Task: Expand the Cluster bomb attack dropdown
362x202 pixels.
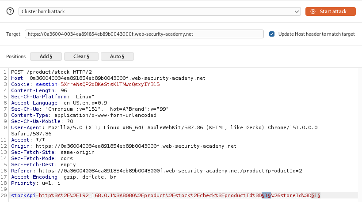Action: pyautogui.click(x=160, y=11)
